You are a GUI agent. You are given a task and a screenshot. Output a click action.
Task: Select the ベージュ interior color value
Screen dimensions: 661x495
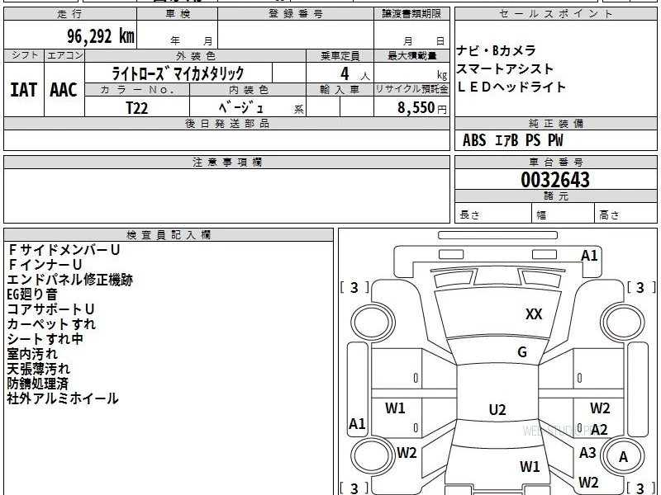tap(241, 108)
